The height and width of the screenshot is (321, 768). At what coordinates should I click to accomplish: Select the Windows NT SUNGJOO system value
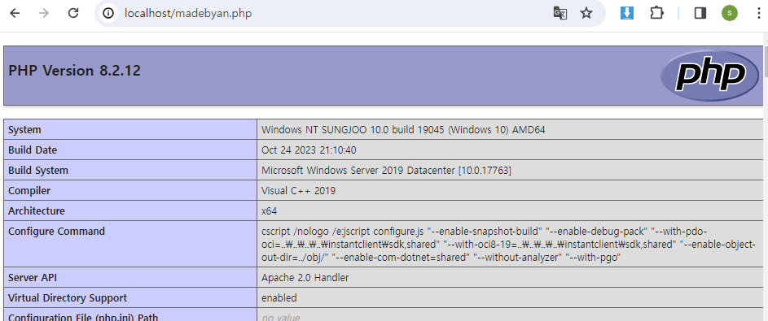coord(404,130)
